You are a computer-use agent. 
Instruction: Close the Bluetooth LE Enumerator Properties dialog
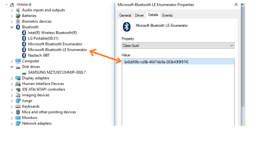click(x=236, y=5)
